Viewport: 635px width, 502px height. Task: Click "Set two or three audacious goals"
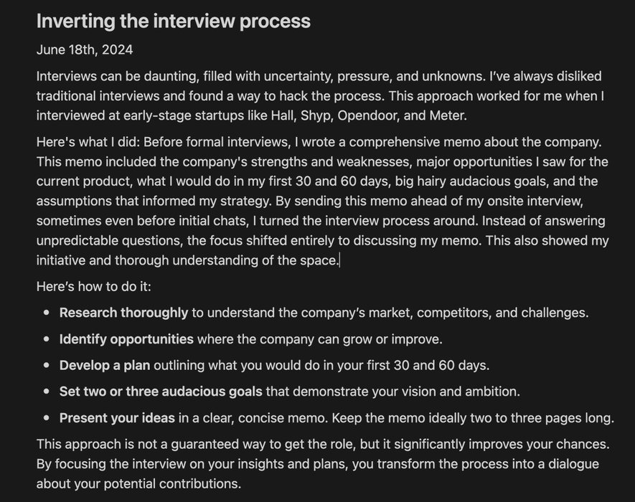pos(161,392)
